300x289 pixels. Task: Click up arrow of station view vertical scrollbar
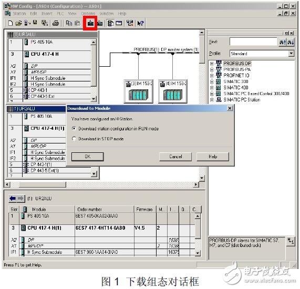tap(202, 33)
